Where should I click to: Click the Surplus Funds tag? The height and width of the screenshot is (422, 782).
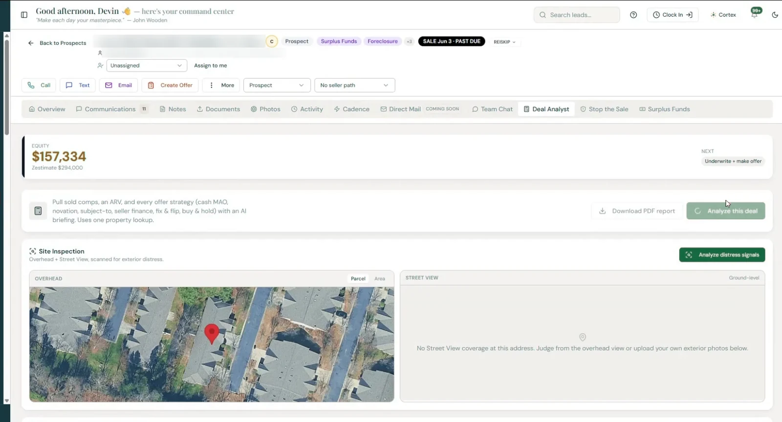[339, 41]
